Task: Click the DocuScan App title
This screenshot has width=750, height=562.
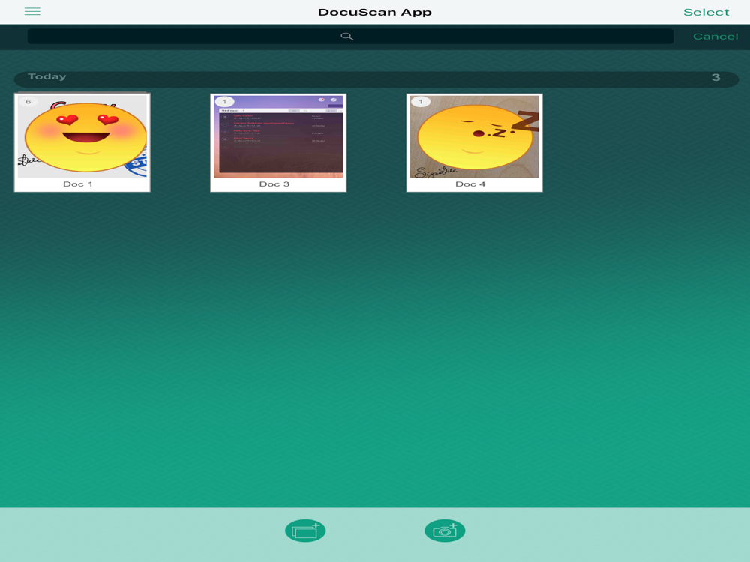Action: pyautogui.click(x=375, y=13)
